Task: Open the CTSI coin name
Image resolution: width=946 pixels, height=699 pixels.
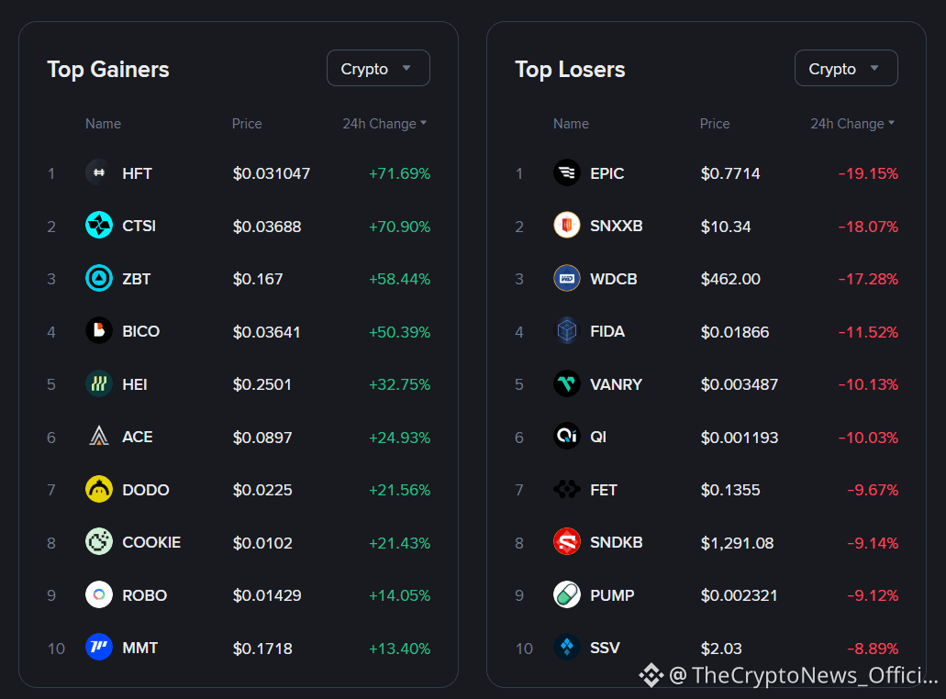Action: pyautogui.click(x=139, y=227)
